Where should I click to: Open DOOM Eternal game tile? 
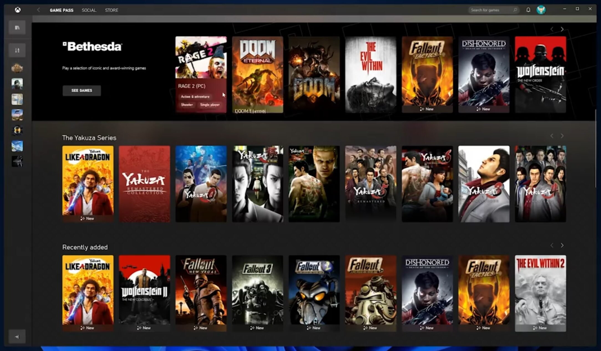[x=257, y=74]
